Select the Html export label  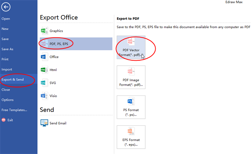tap(53, 70)
